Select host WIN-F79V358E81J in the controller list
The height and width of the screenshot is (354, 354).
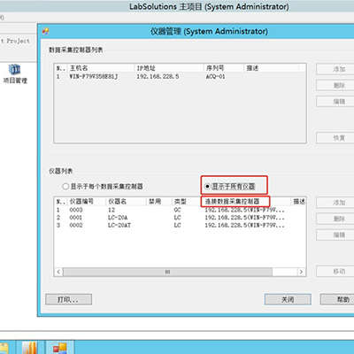point(94,77)
